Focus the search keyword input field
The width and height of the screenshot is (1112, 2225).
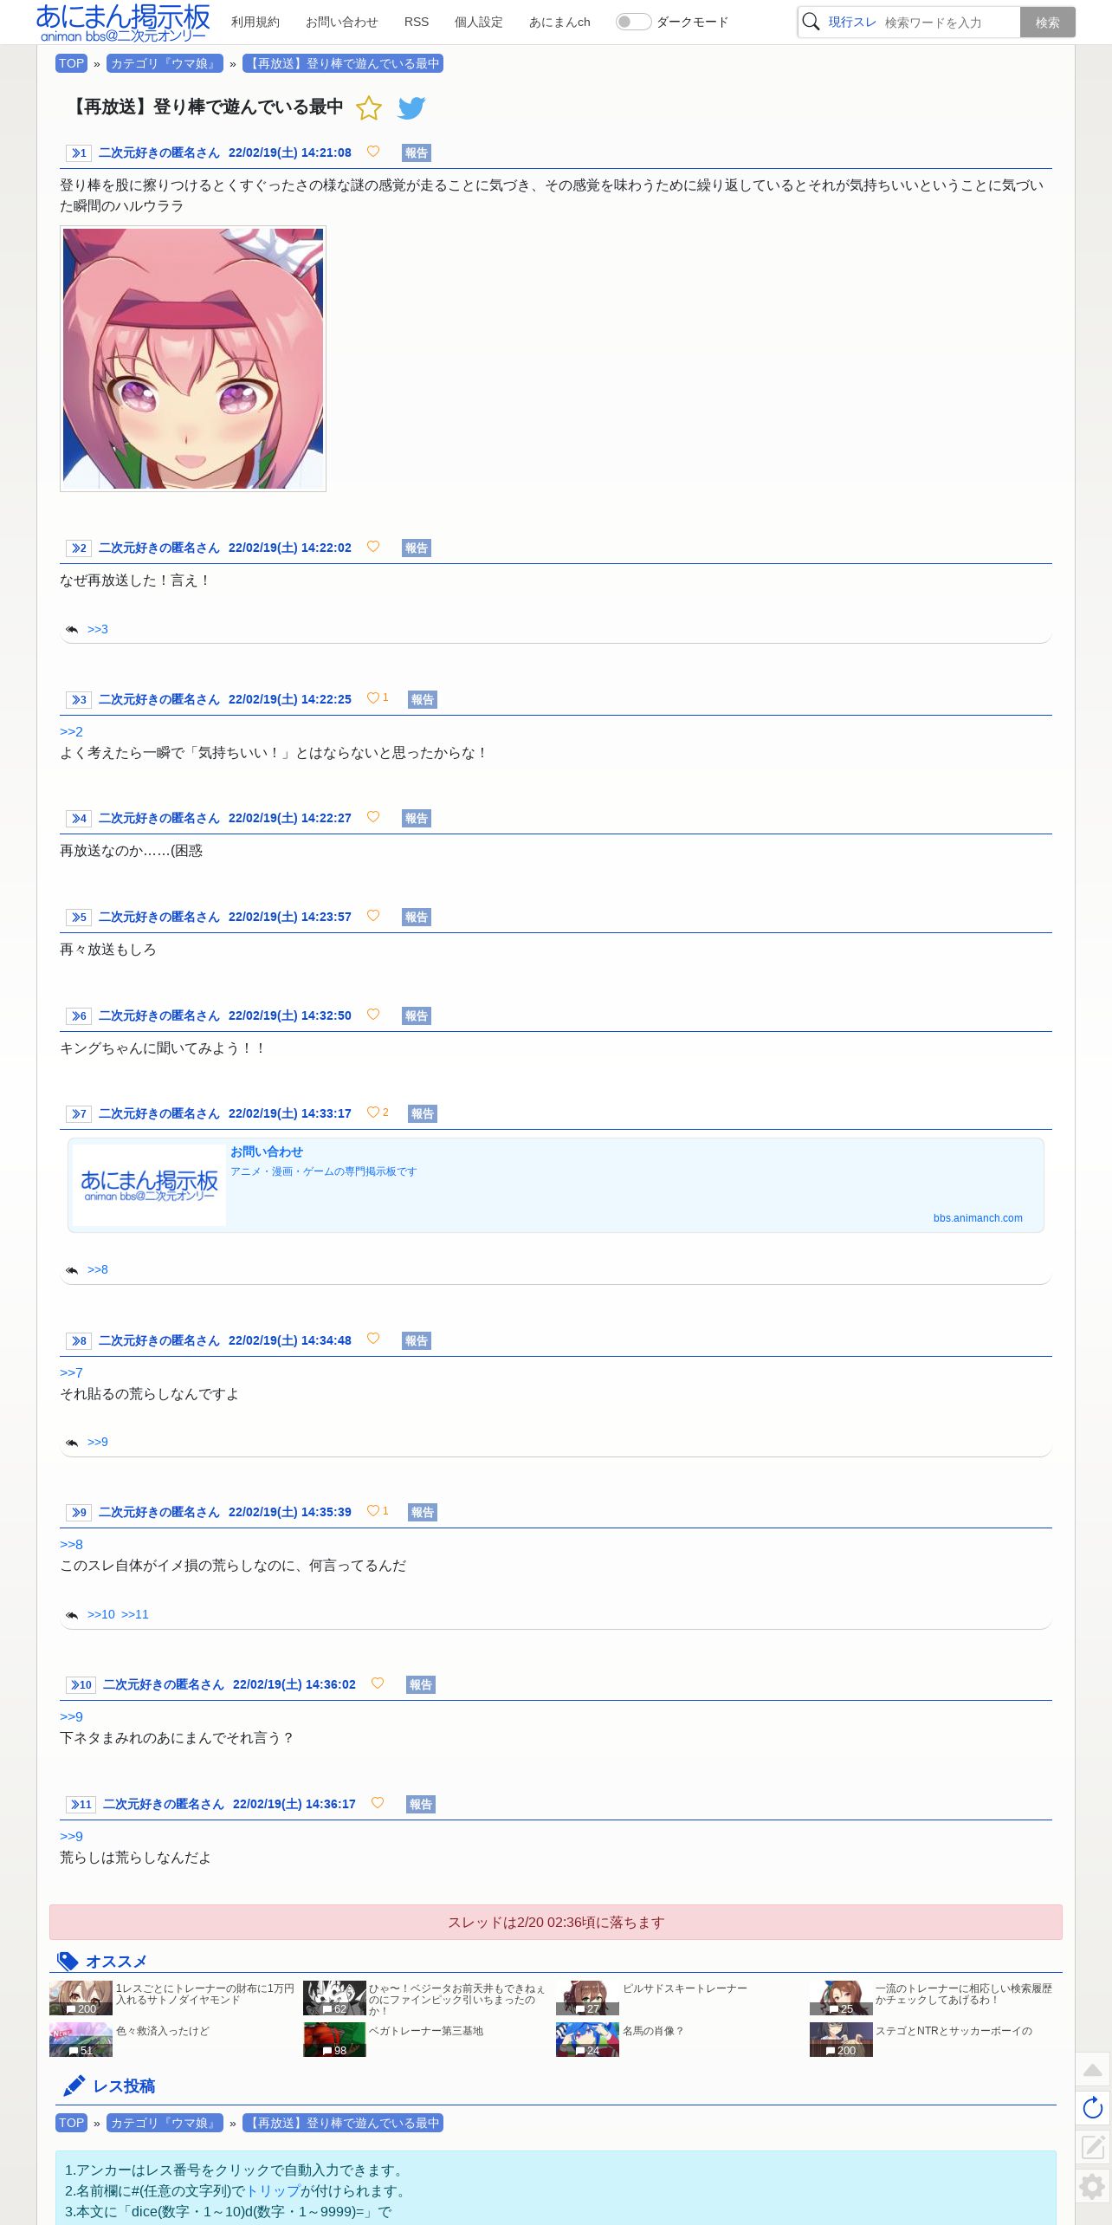pyautogui.click(x=949, y=23)
